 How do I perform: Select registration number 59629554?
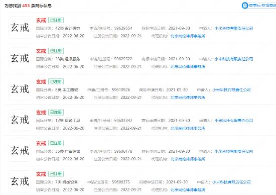(x=123, y=28)
